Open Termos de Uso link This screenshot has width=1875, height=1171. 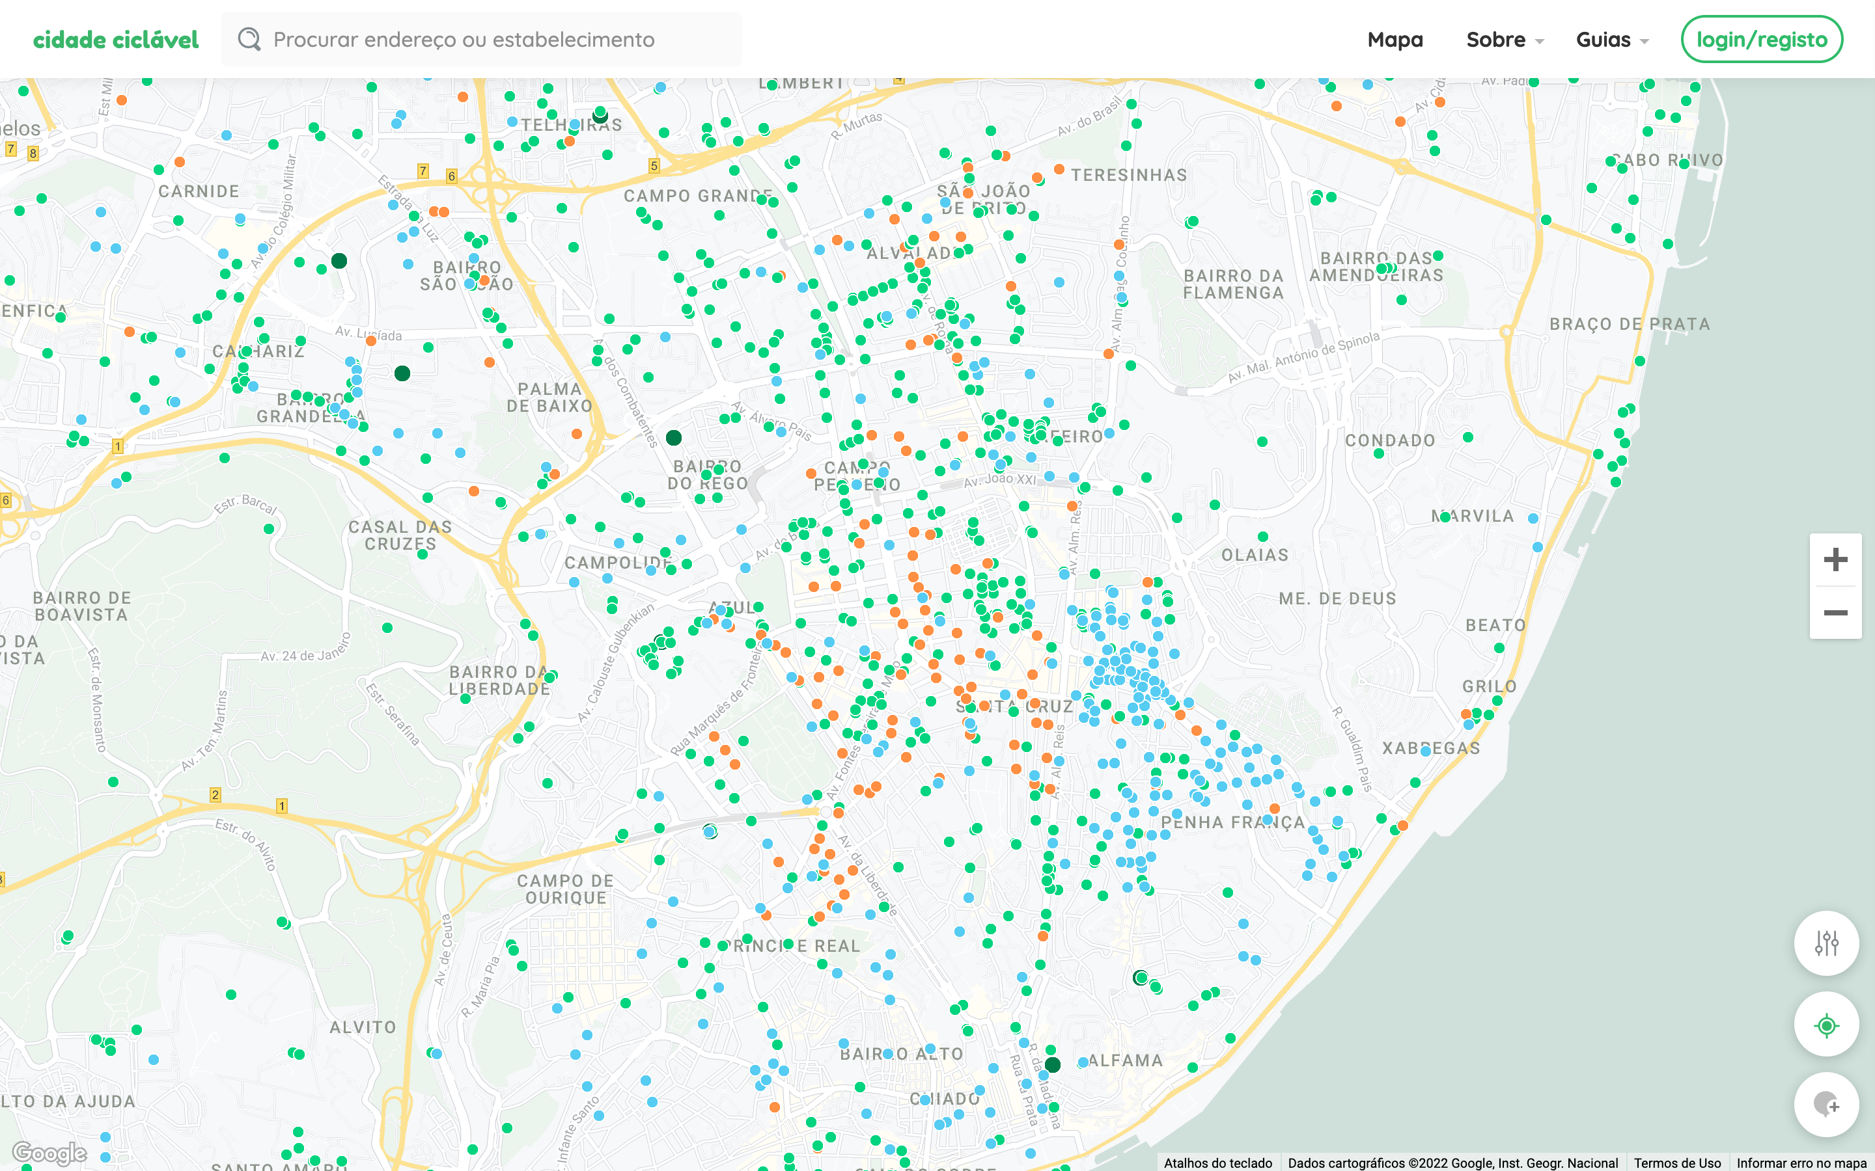[1676, 1163]
